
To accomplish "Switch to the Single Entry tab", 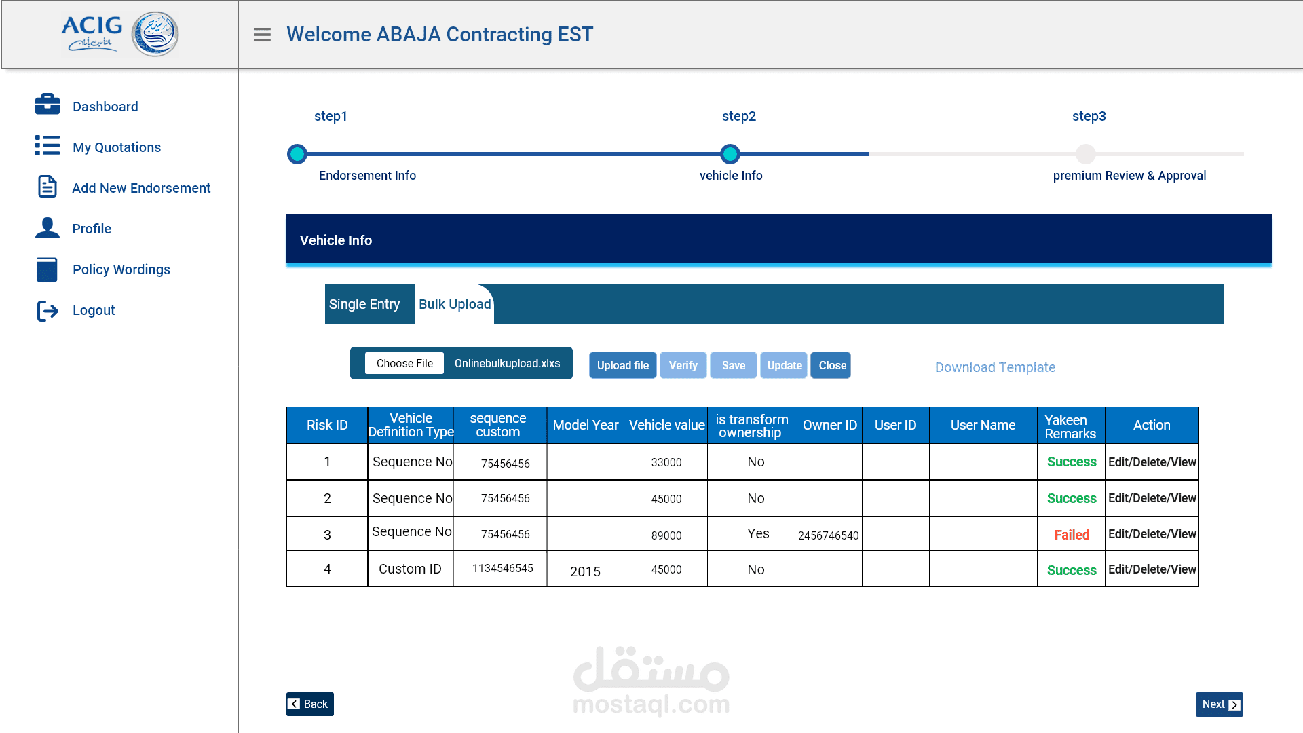I will 364,304.
